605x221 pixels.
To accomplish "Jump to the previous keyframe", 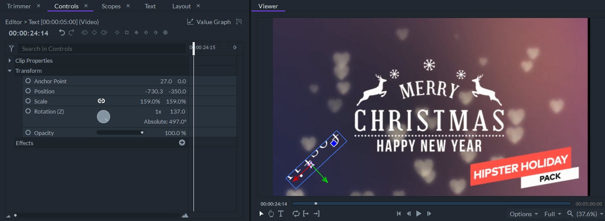I will (85, 32).
